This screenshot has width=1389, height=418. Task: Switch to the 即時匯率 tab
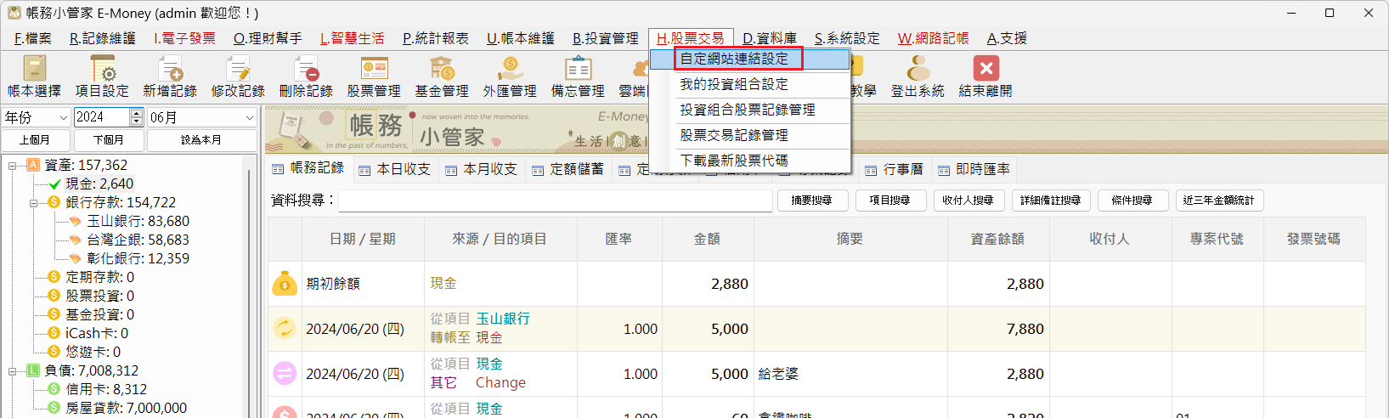coord(974,170)
